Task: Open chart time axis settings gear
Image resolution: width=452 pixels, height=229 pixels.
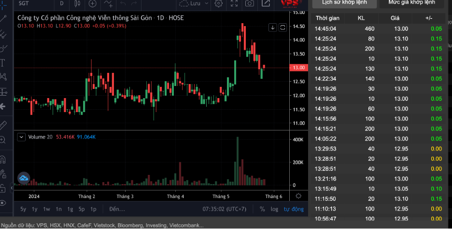Action: (x=298, y=196)
